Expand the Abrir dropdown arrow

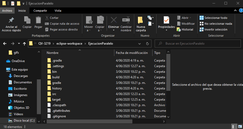(190, 18)
